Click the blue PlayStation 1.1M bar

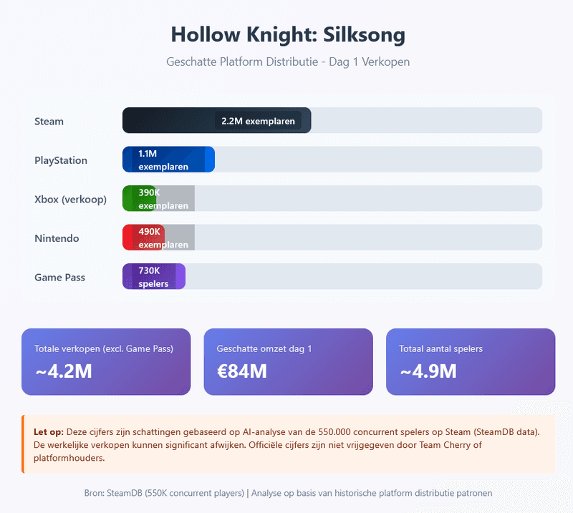click(168, 160)
